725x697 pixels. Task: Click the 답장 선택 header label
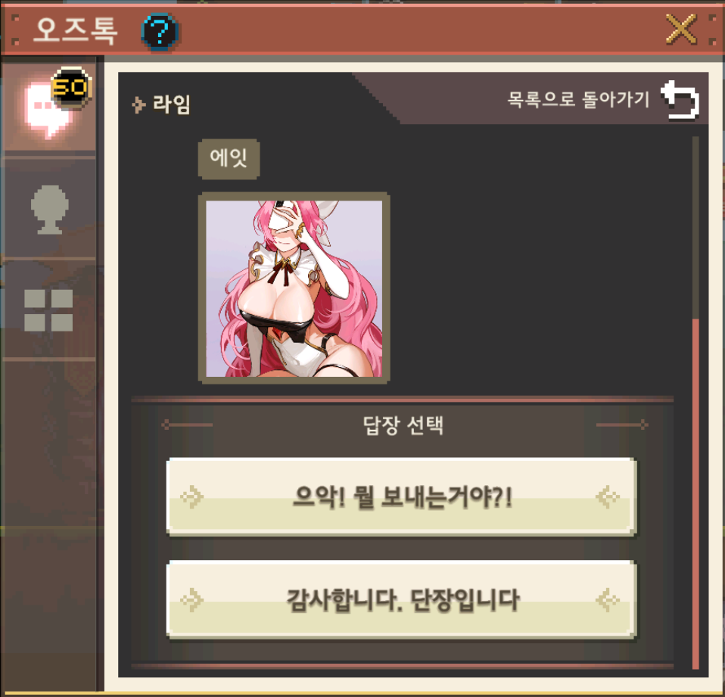[x=403, y=425]
